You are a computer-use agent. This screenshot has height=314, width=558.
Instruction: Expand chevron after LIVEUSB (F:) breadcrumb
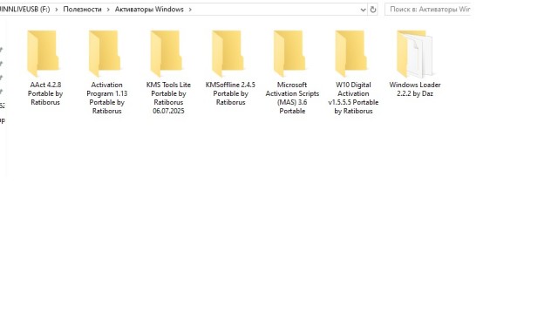click(x=56, y=10)
